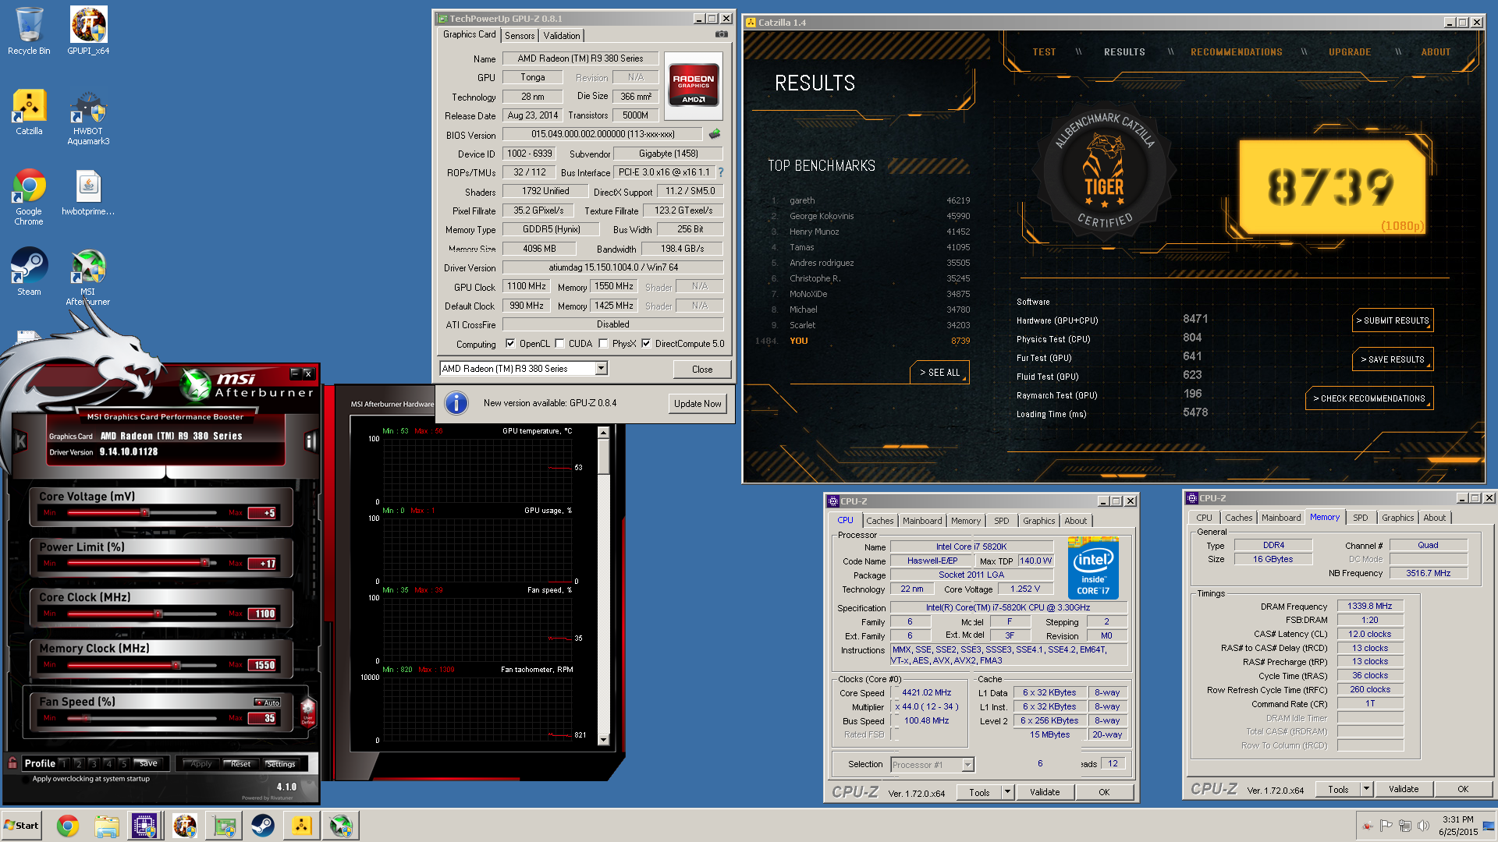Click the Afterburner info (i) side button
The width and height of the screenshot is (1498, 842).
click(311, 441)
